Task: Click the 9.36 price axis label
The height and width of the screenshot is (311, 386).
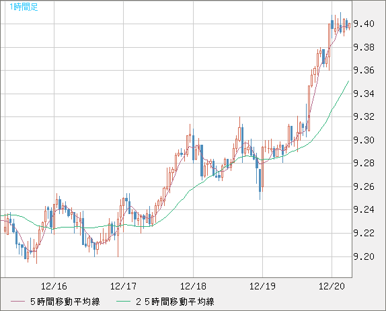Action: tap(364, 71)
